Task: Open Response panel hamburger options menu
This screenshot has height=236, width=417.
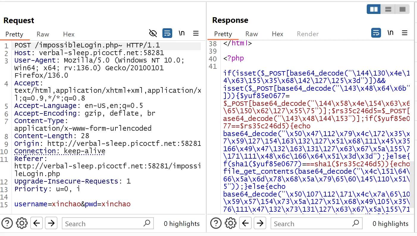Action: (x=405, y=33)
